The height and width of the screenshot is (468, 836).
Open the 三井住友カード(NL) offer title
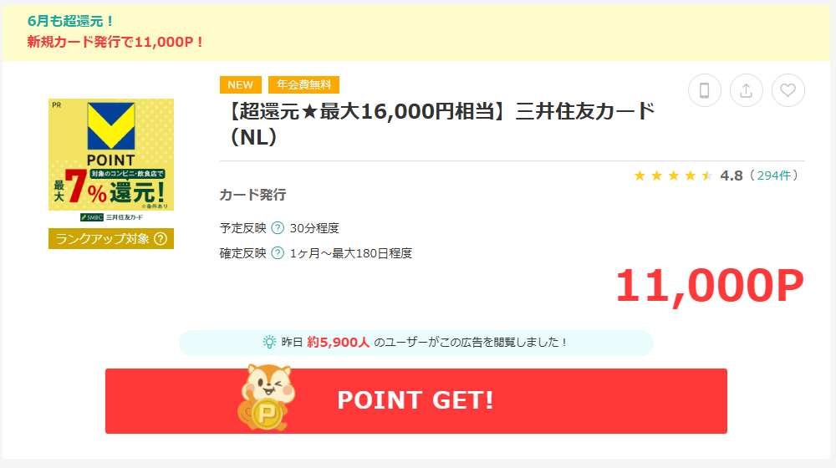click(441, 125)
